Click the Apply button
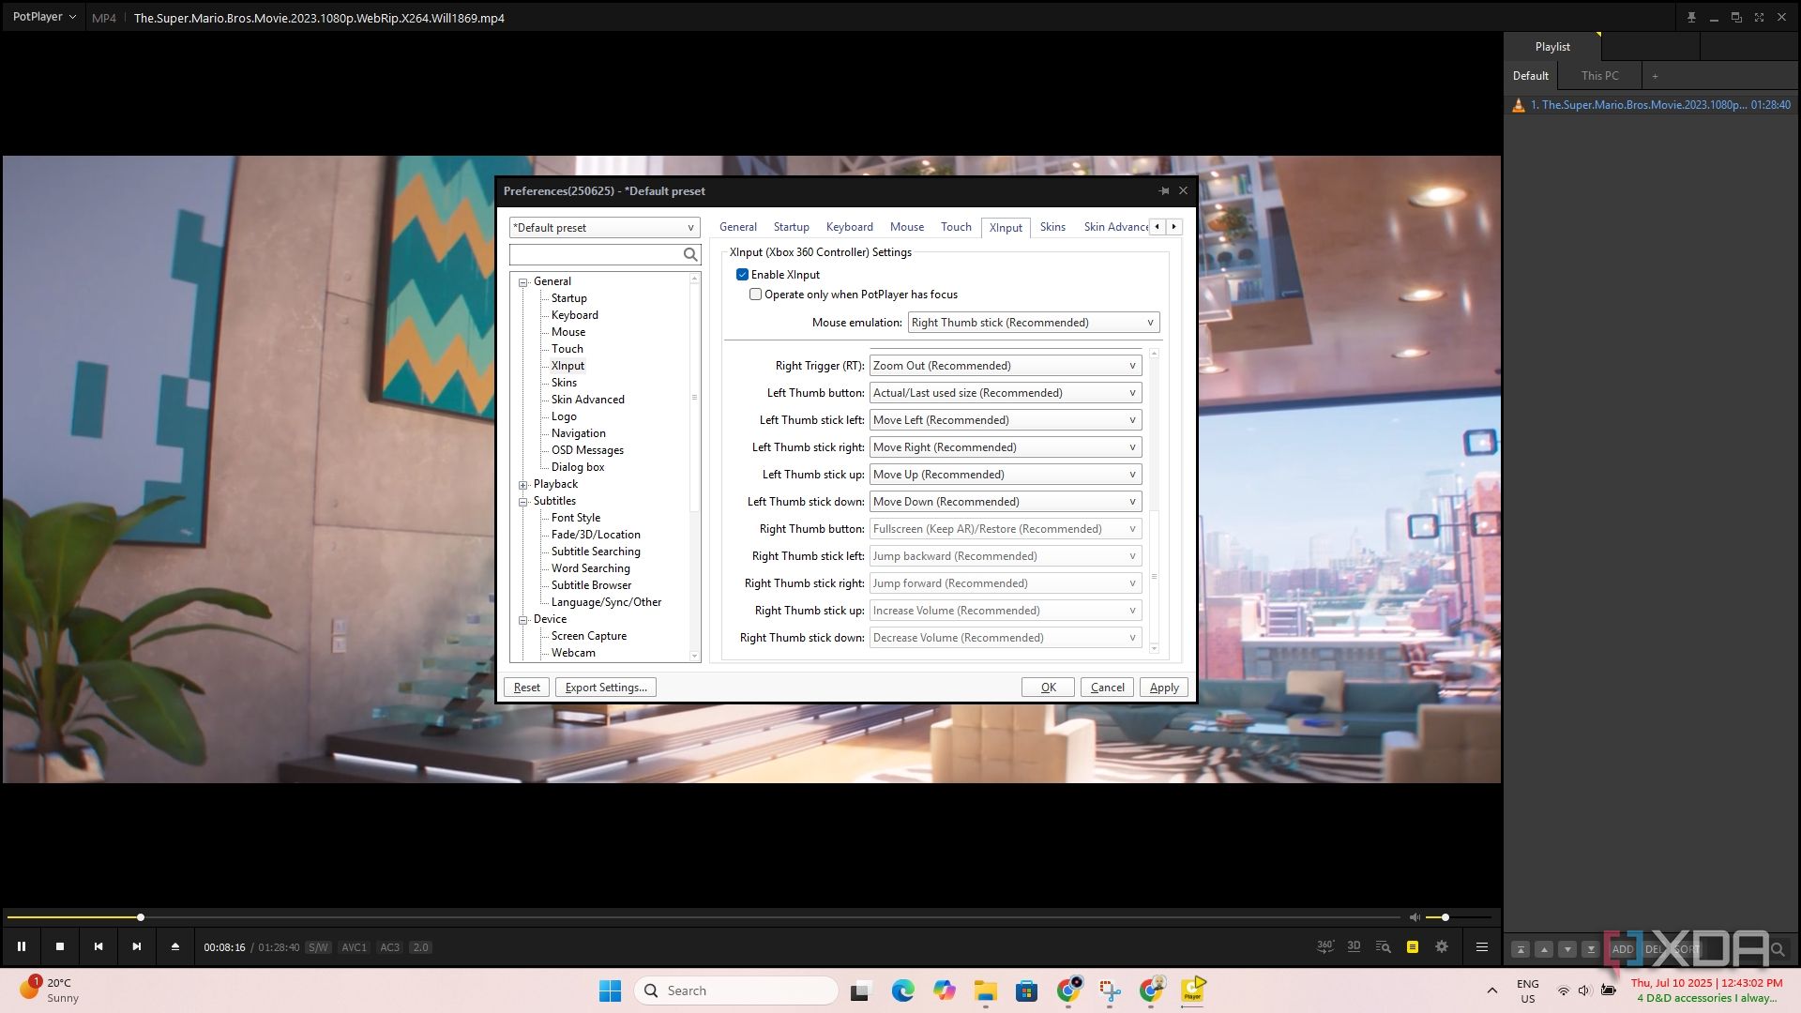 [x=1164, y=688]
